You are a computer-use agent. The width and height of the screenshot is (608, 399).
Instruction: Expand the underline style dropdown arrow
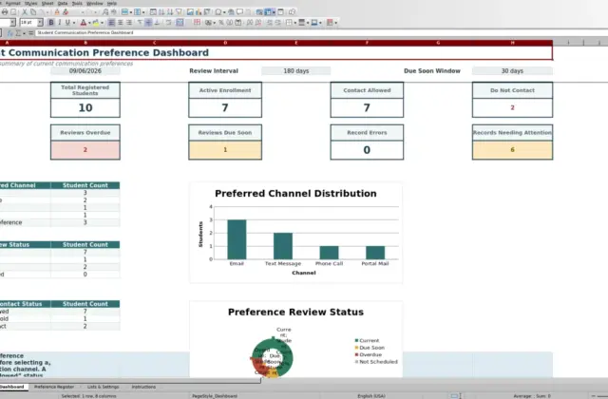[74, 23]
